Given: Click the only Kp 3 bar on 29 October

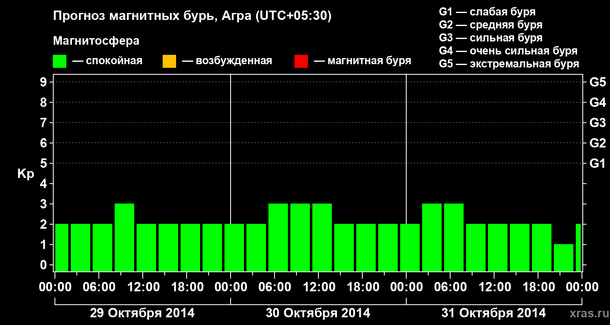Looking at the screenshot, I should point(124,237).
